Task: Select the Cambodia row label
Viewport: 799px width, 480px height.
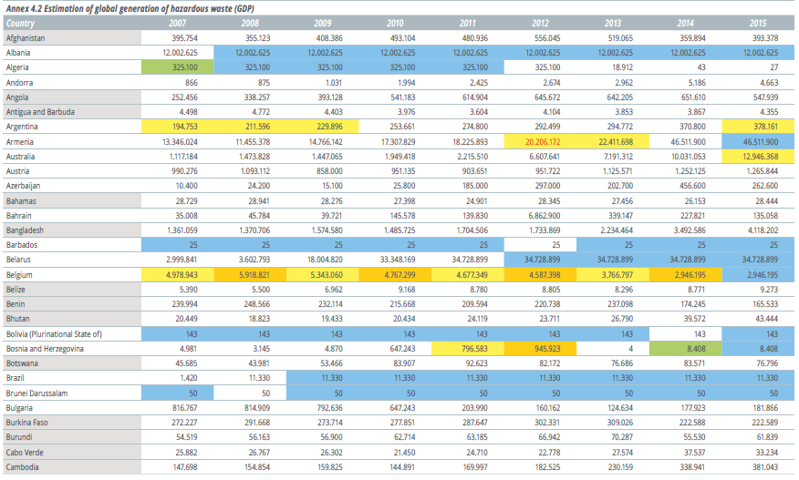Action: [23, 466]
